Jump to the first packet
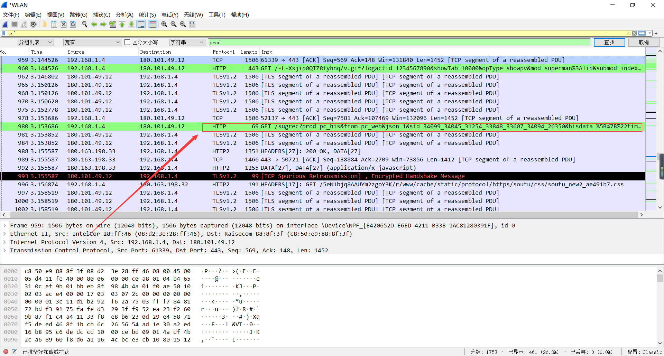 [x=122, y=24]
